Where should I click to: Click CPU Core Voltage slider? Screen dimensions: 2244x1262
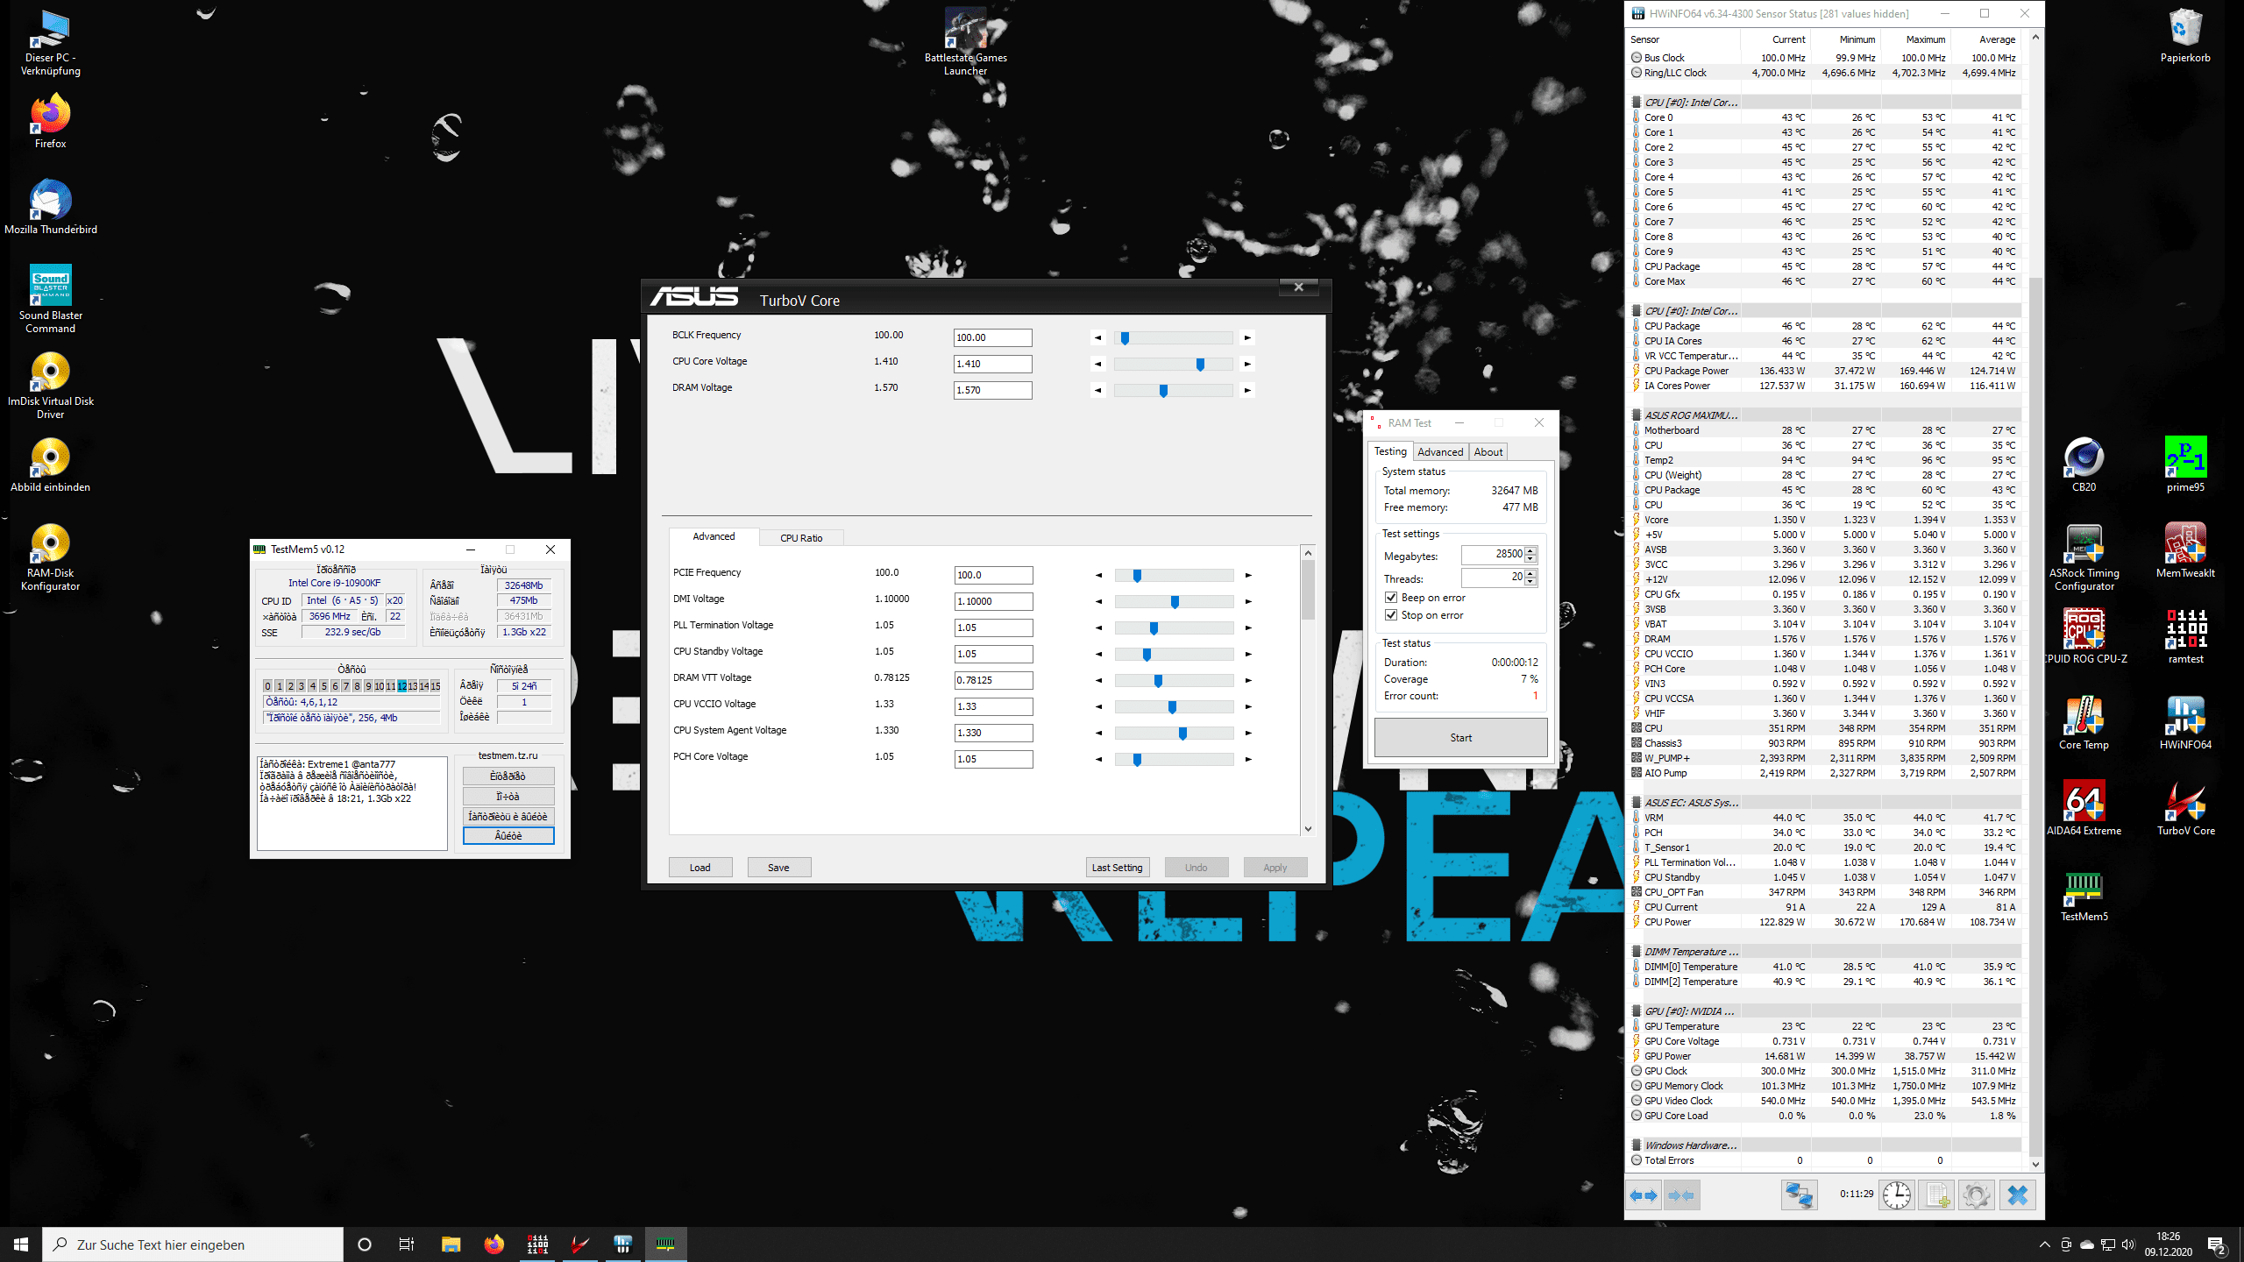(1173, 364)
